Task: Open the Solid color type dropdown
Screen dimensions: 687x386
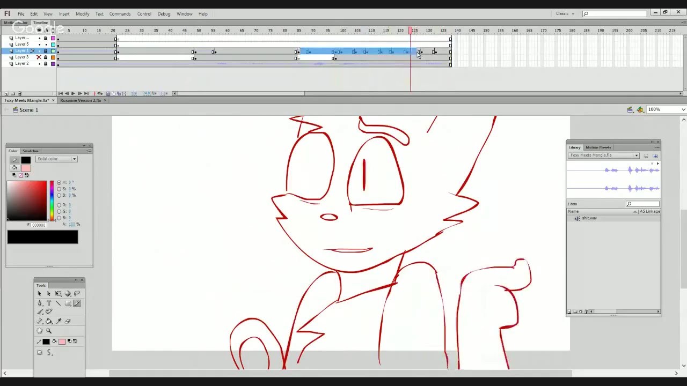Action: click(x=56, y=159)
